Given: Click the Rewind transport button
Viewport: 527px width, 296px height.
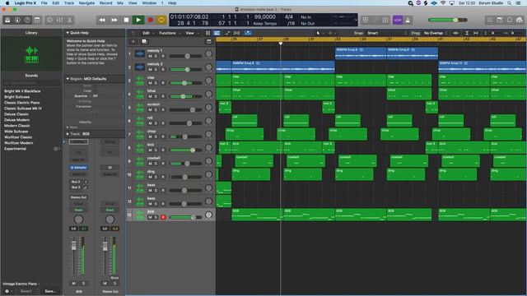Looking at the screenshot, I should (102, 20).
